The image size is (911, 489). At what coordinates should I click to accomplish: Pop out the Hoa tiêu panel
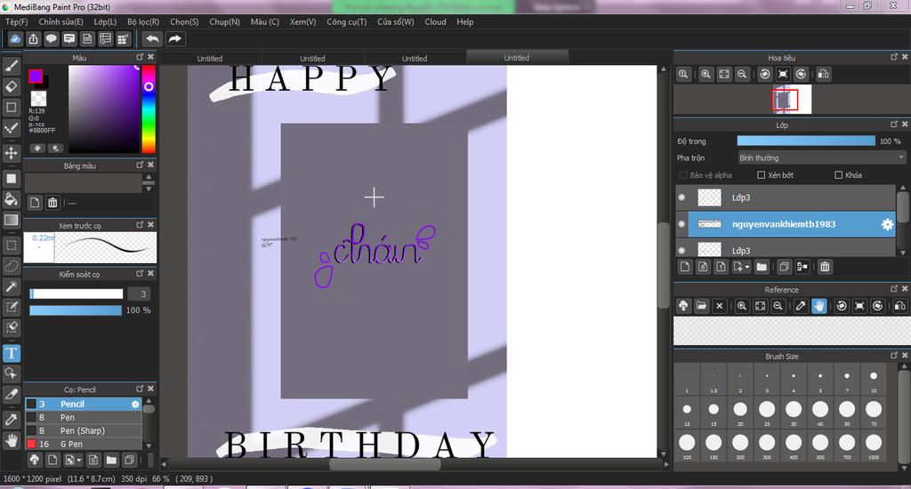(x=894, y=57)
